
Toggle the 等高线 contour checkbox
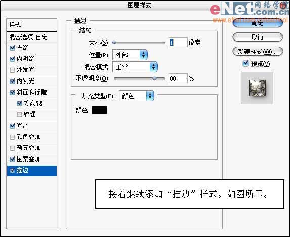point(19,103)
